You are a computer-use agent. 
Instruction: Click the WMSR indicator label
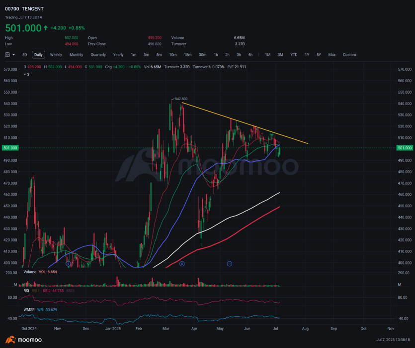(x=29, y=310)
